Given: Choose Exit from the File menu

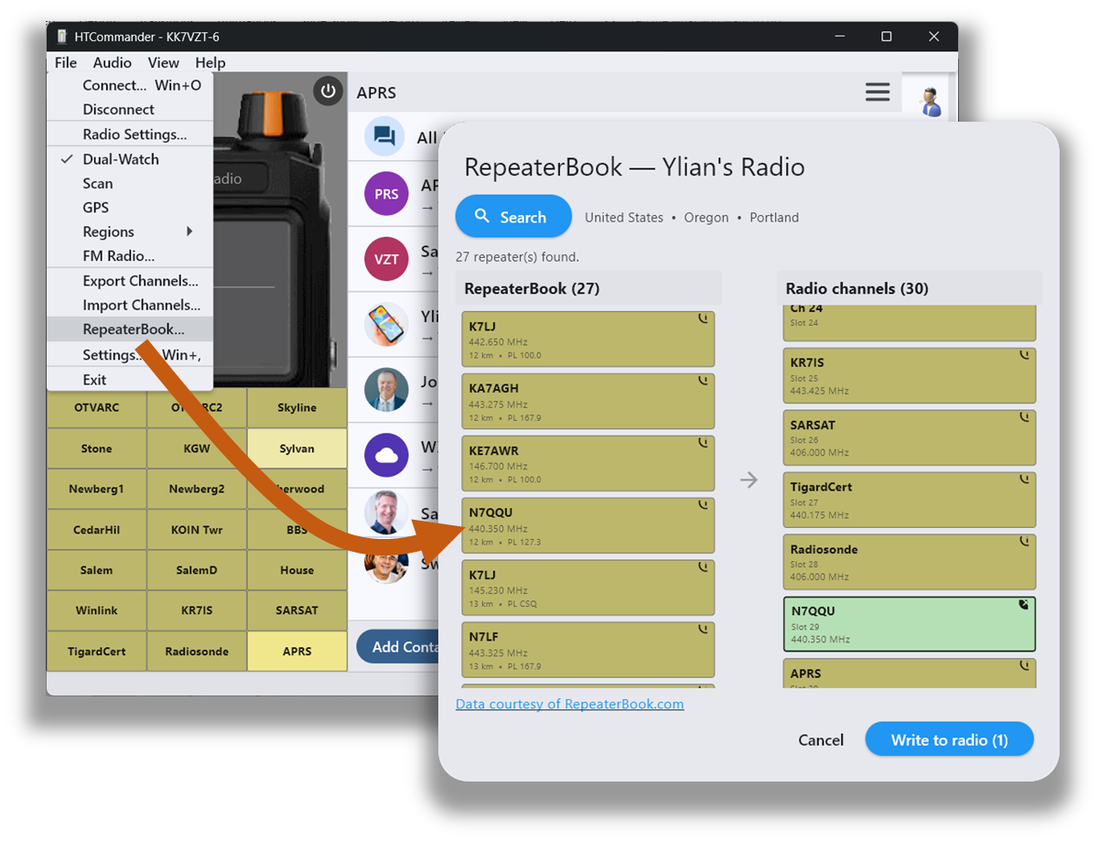Looking at the screenshot, I should (130, 379).
